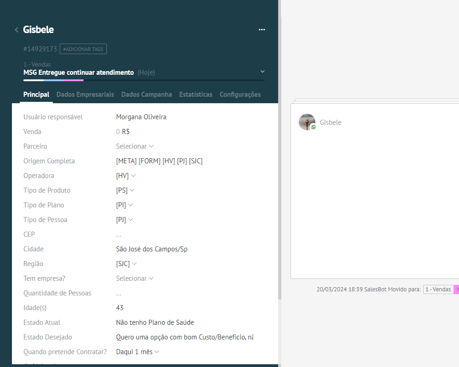
Task: Open the Tem empresa? dropdown
Action: click(x=134, y=278)
